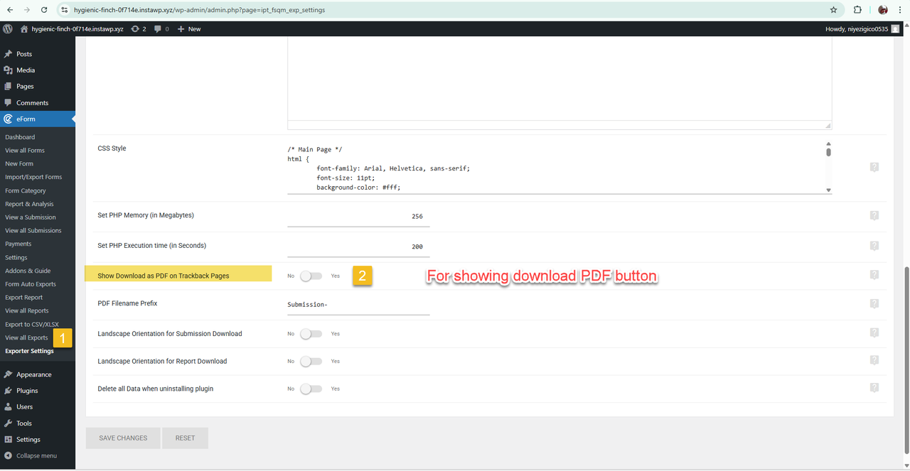The height and width of the screenshot is (471, 910).
Task: Open View all Reports
Action: (x=27, y=310)
